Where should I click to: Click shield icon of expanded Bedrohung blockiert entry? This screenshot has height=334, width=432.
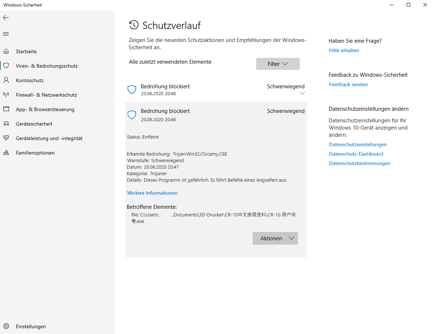pyautogui.click(x=132, y=115)
